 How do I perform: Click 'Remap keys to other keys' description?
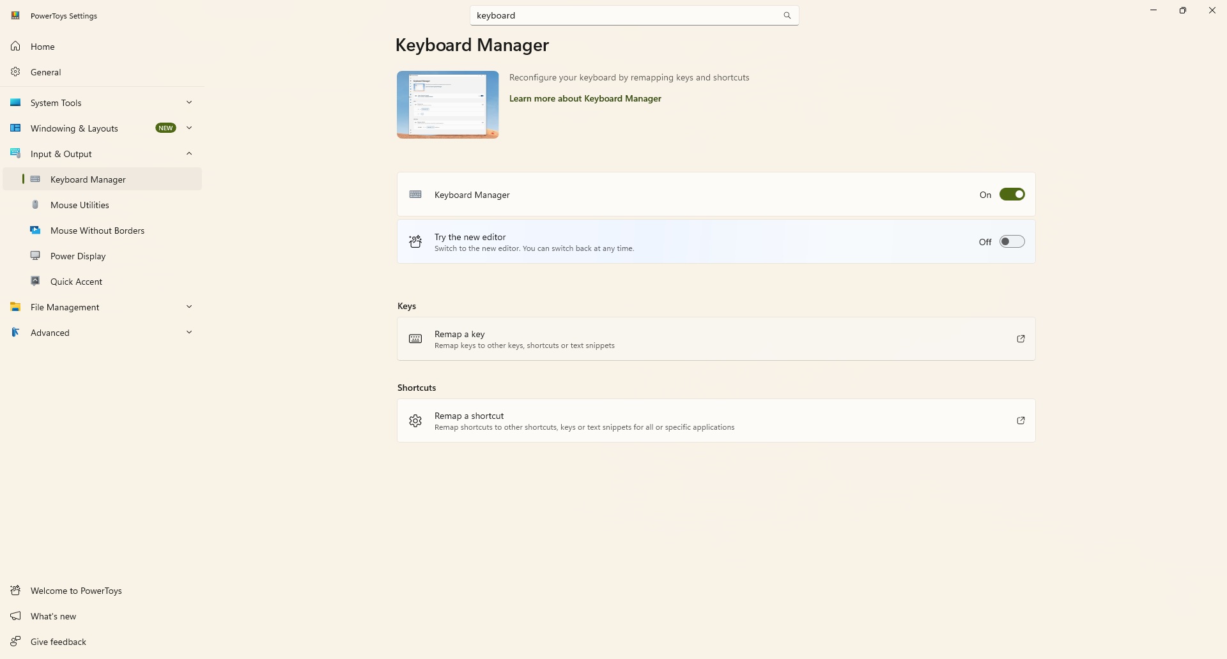point(525,345)
